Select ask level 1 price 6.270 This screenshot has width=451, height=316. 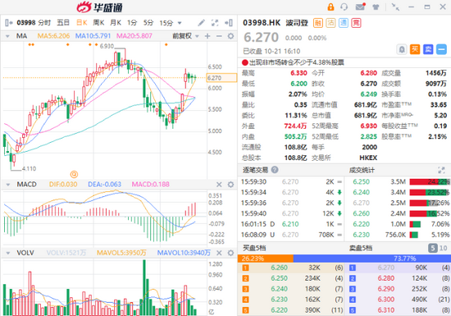(386, 268)
